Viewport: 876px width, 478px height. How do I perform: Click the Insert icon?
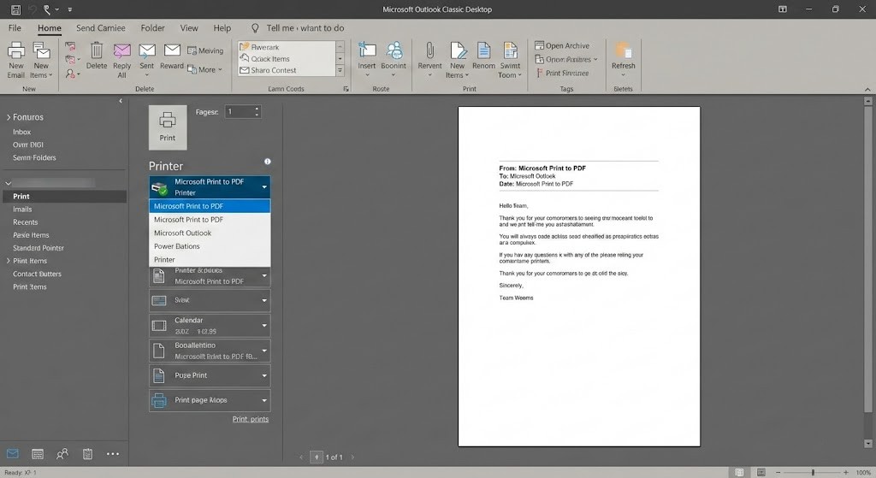[x=366, y=50]
